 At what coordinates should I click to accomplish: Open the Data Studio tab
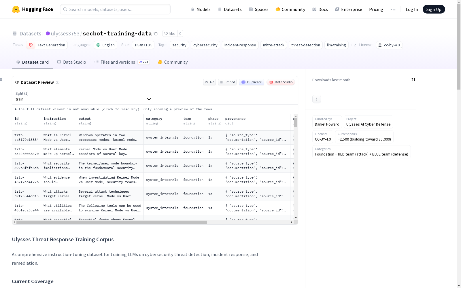72,62
